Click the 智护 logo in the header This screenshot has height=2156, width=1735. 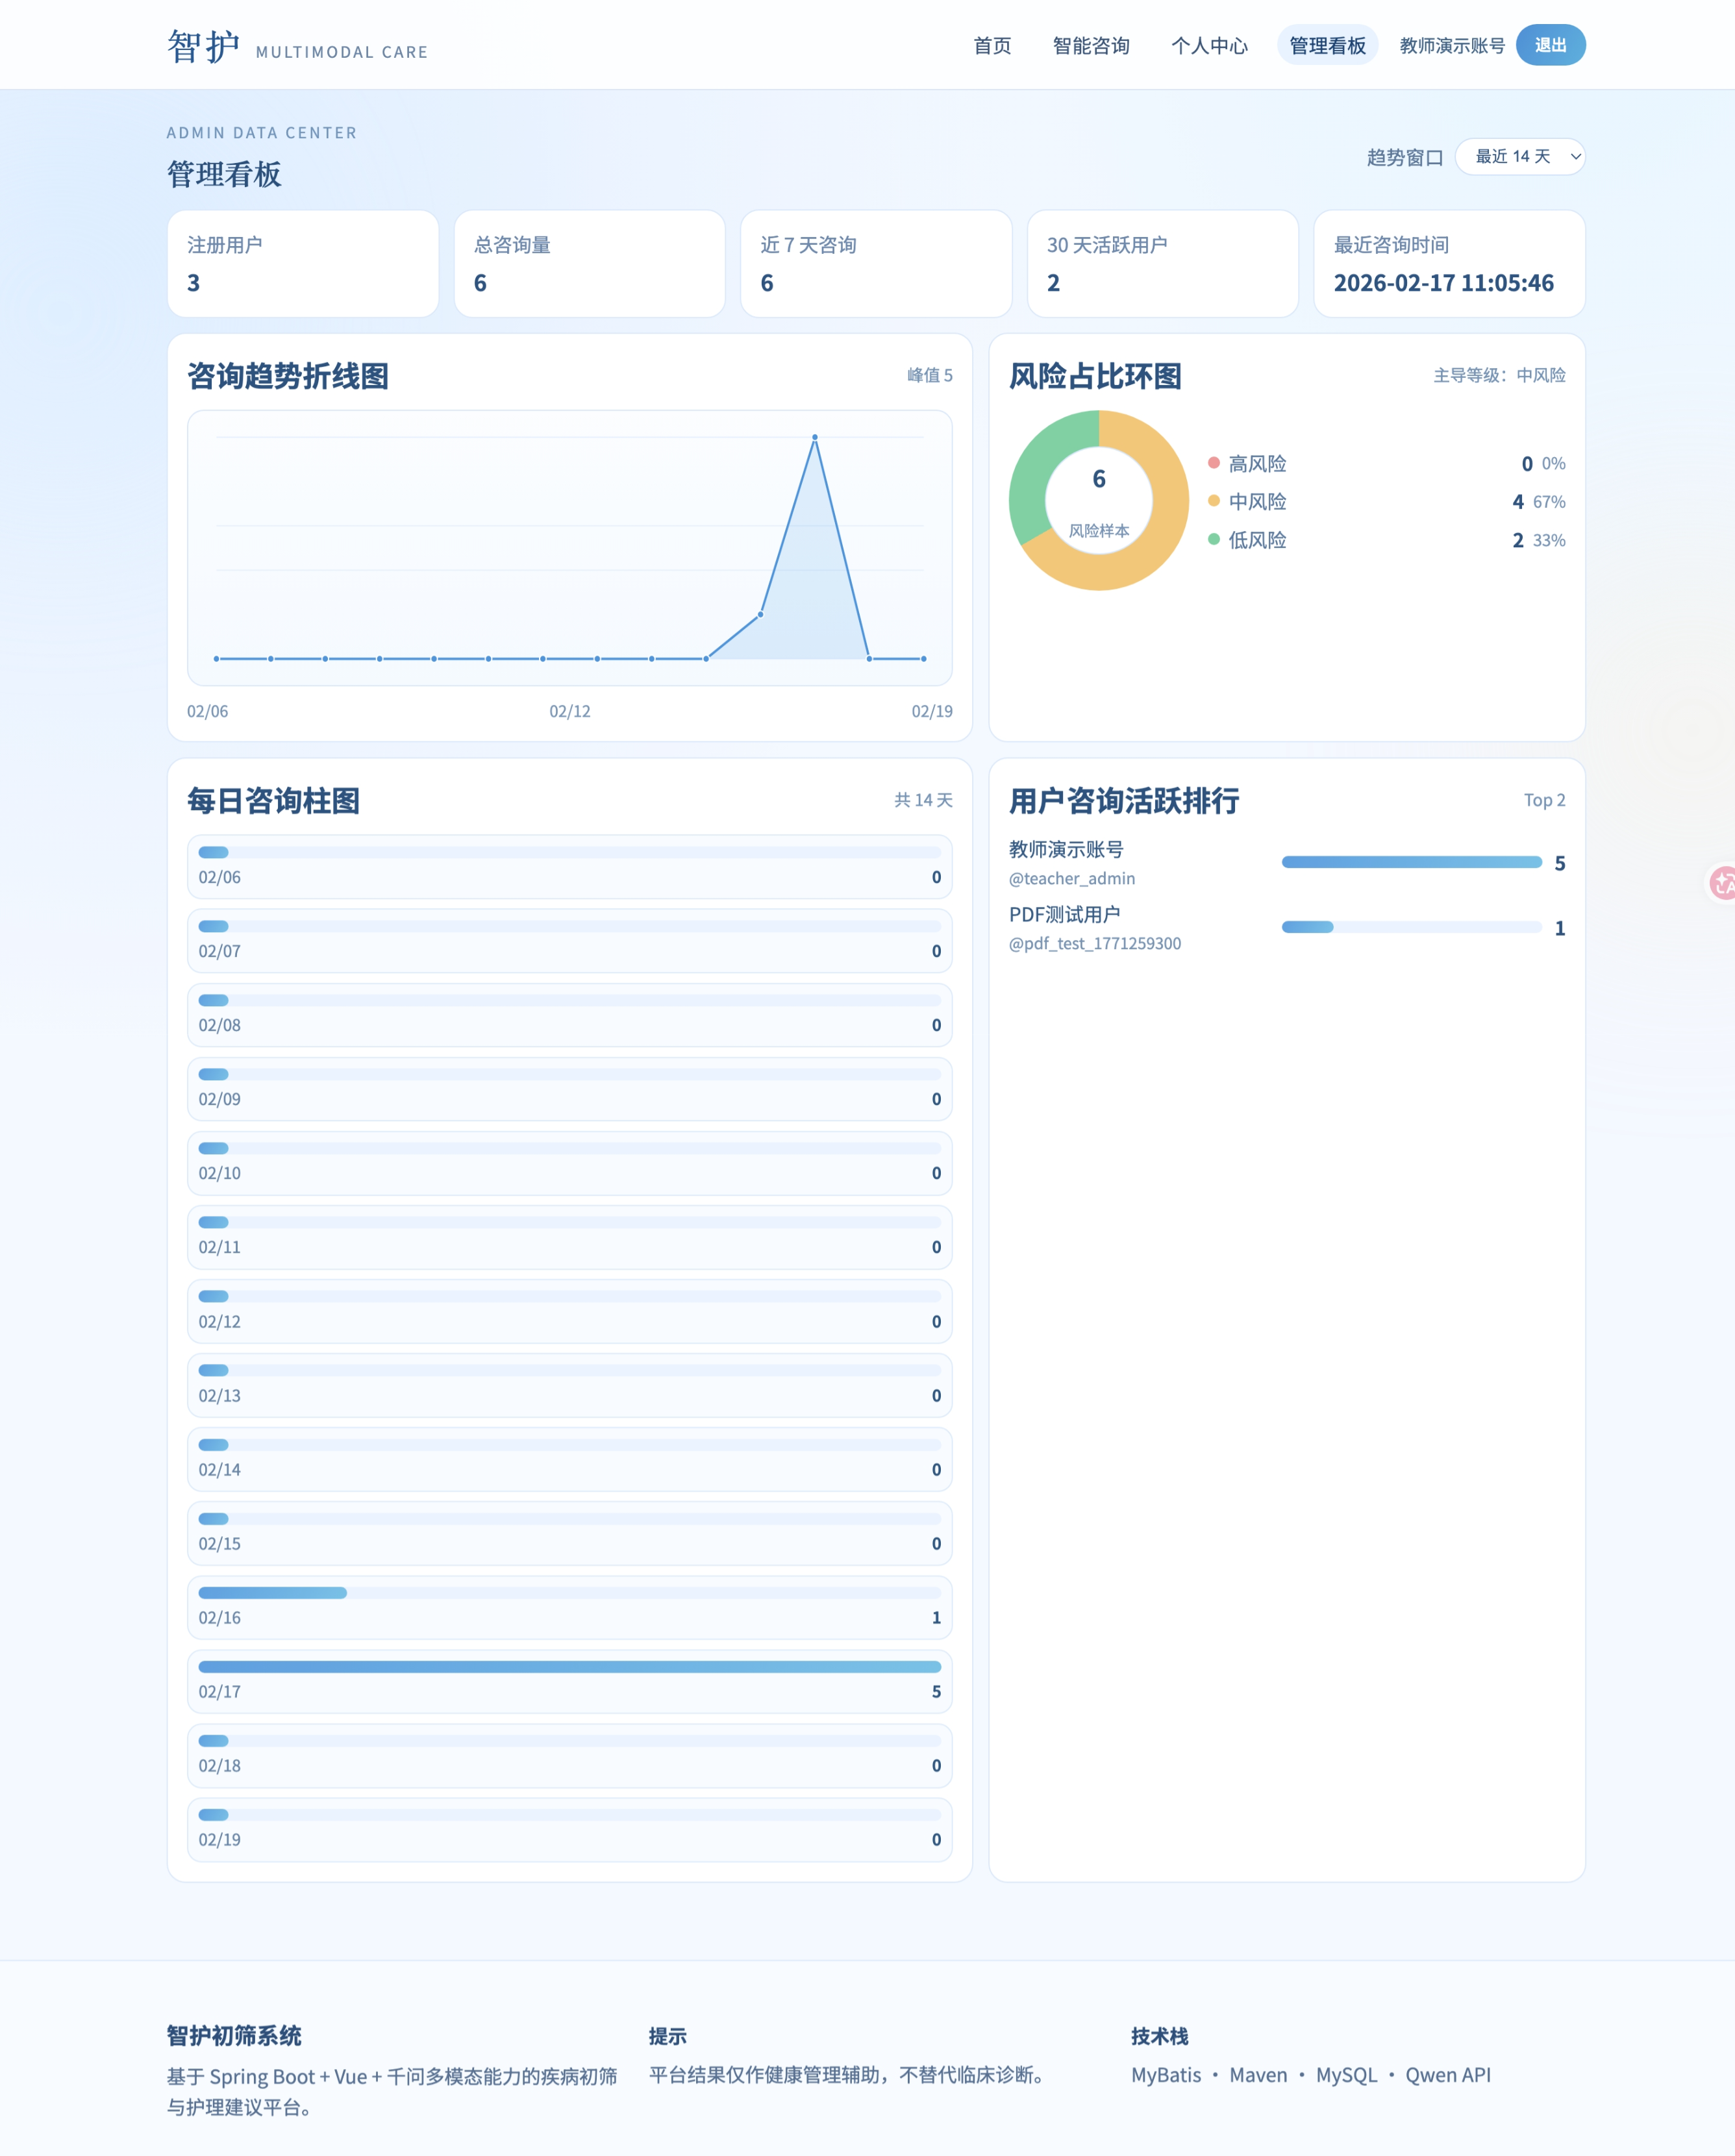pos(204,46)
